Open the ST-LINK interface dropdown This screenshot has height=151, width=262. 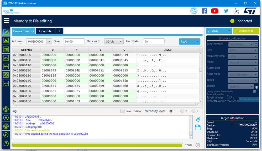pos(219,31)
